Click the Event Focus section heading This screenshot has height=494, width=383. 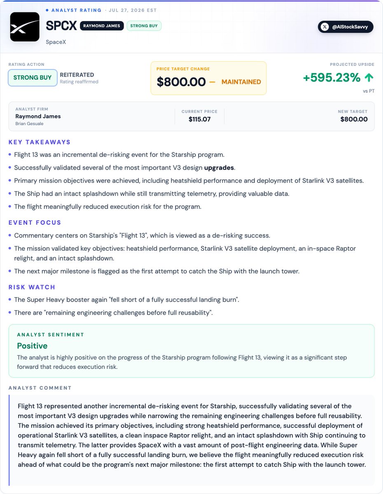tap(35, 223)
